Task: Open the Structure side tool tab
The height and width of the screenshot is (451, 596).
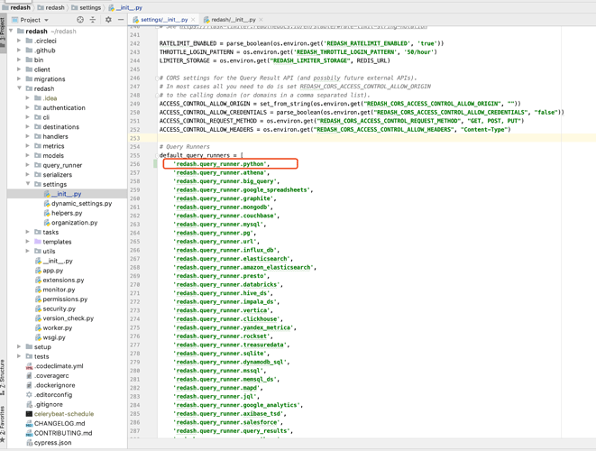Action: (x=3, y=376)
